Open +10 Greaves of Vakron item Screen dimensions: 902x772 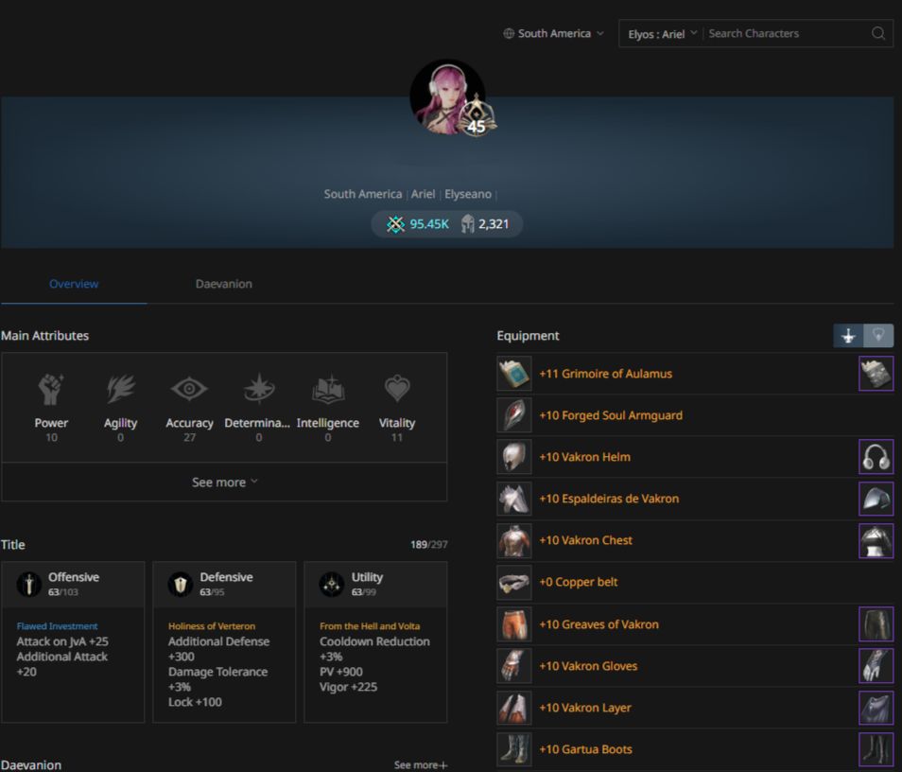tap(598, 624)
